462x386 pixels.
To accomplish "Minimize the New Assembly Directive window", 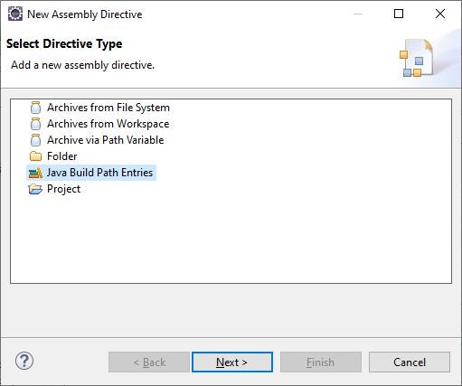I will pos(358,14).
